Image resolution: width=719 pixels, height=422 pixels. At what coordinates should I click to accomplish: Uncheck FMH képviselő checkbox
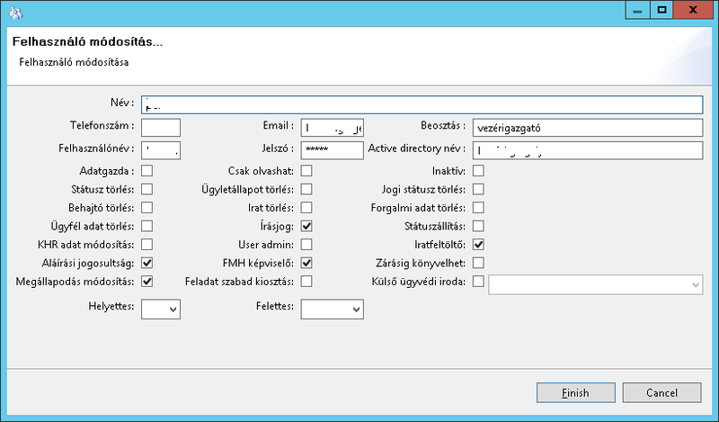point(306,263)
